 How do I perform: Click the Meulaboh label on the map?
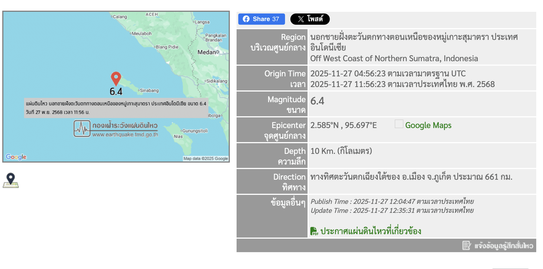(x=142, y=34)
